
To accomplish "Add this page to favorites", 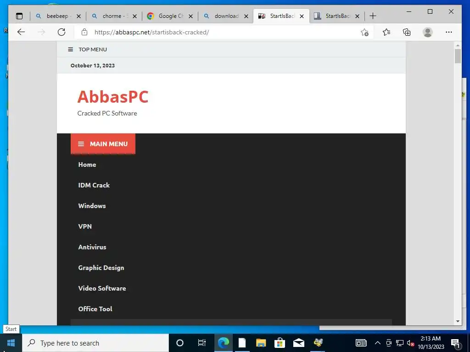I will click(x=364, y=33).
